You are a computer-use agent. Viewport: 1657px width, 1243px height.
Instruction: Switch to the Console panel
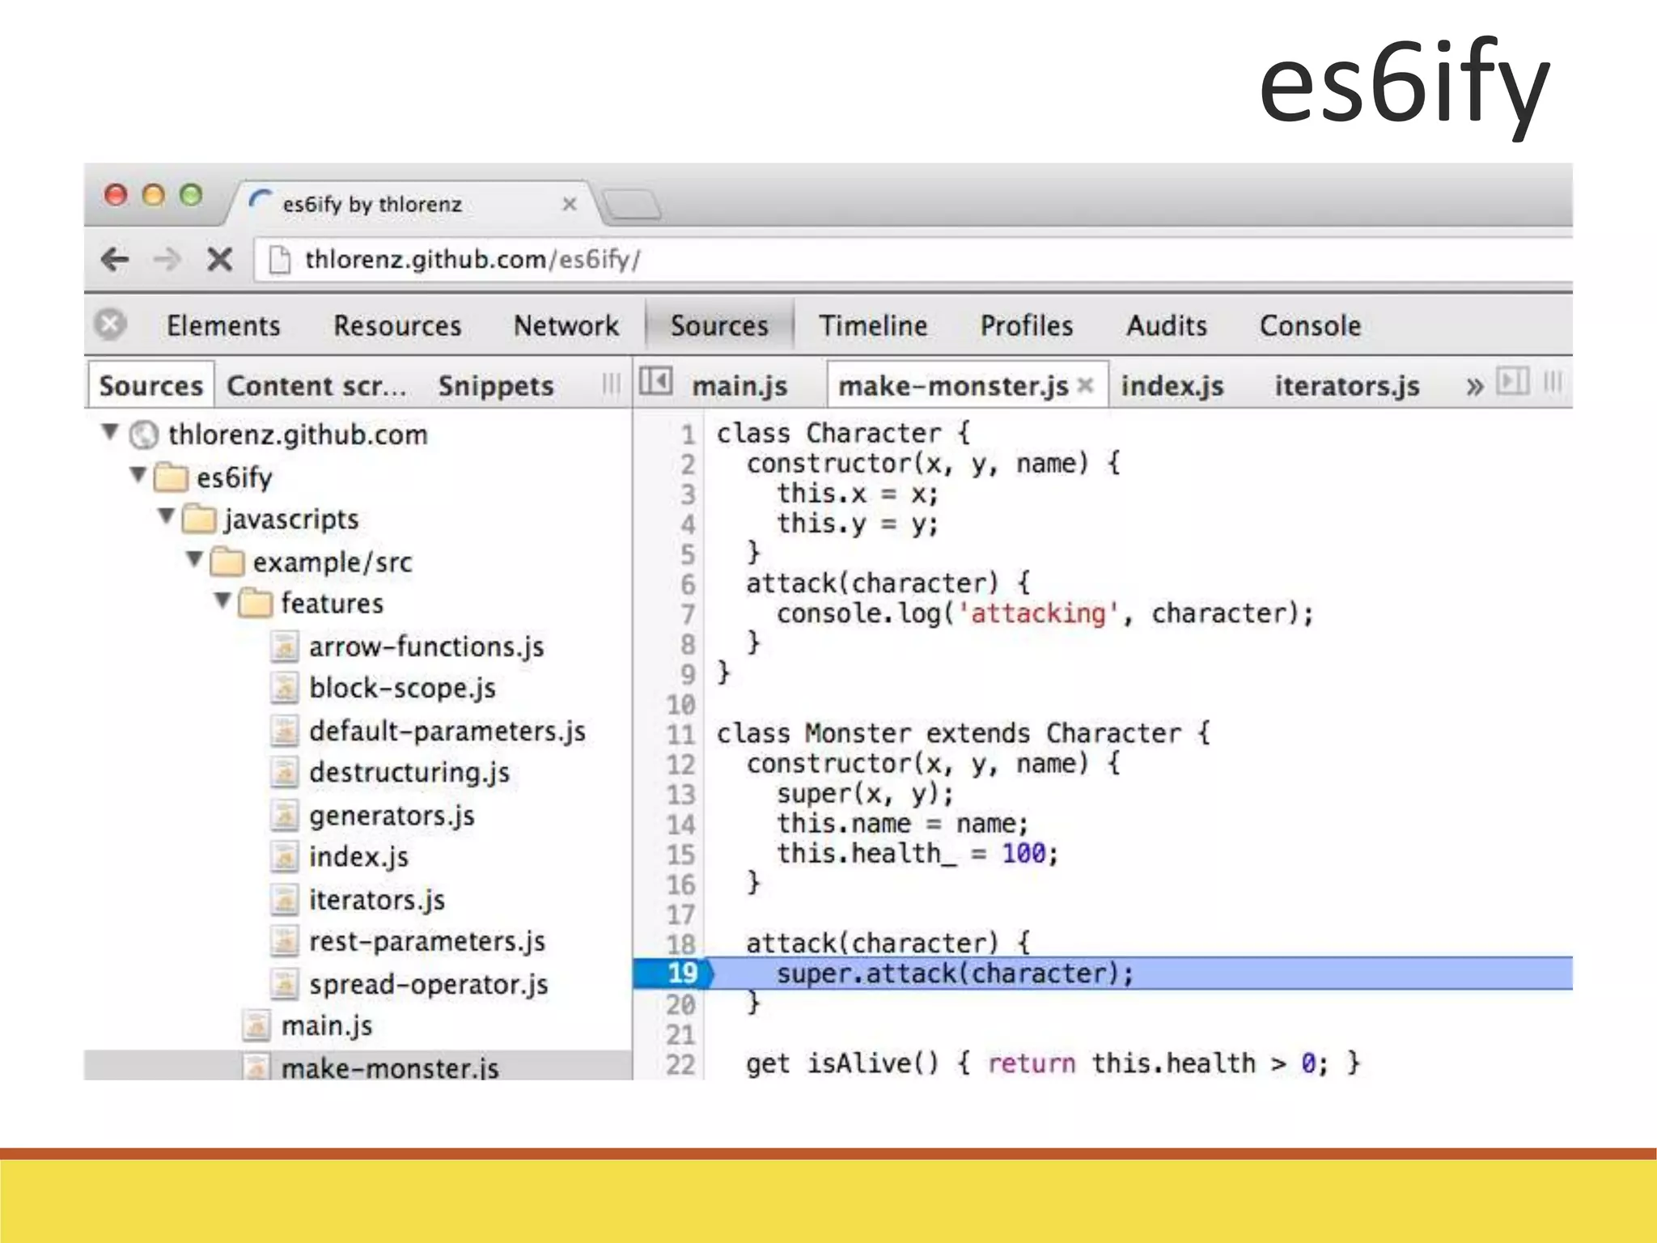click(1310, 326)
